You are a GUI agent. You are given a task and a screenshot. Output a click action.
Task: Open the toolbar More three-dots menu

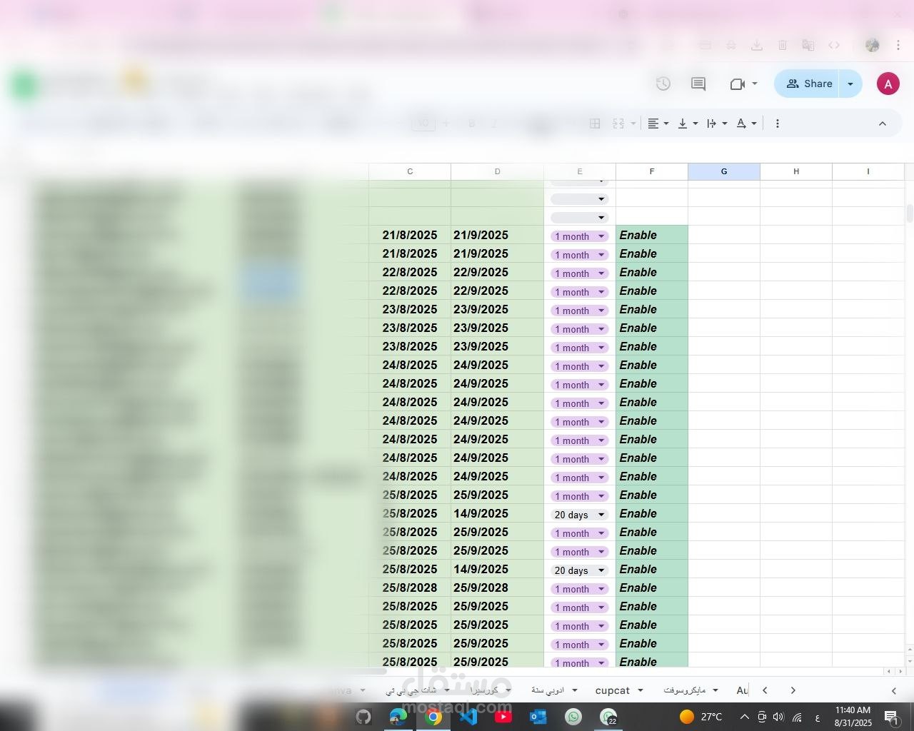(x=778, y=123)
